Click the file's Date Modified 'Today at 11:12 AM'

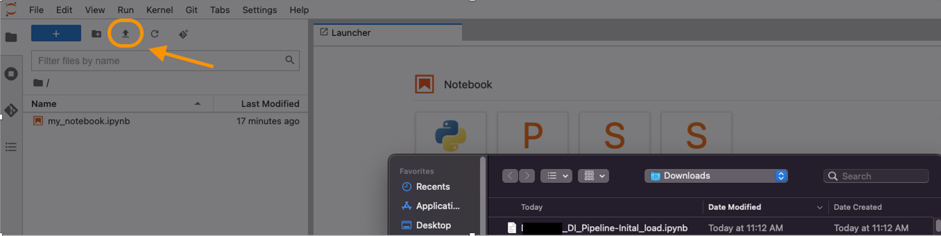pyautogui.click(x=745, y=228)
